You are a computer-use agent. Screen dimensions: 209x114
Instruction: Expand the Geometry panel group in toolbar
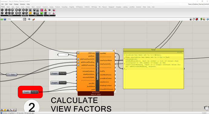tap(11, 15)
